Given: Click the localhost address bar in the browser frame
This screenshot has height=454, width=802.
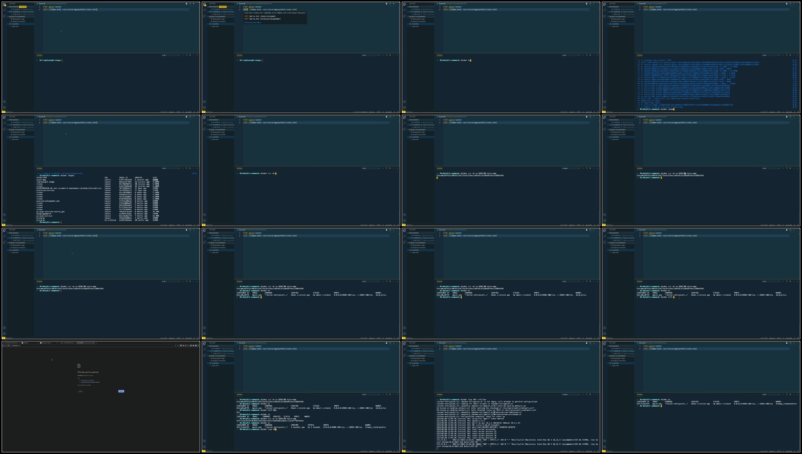Looking at the screenshot, I should click(x=93, y=346).
